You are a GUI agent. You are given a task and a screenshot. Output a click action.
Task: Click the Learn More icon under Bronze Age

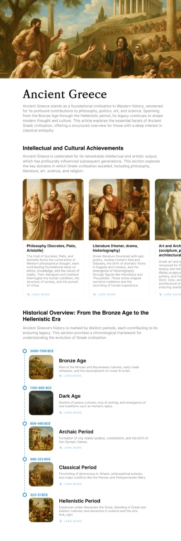pos(61,376)
